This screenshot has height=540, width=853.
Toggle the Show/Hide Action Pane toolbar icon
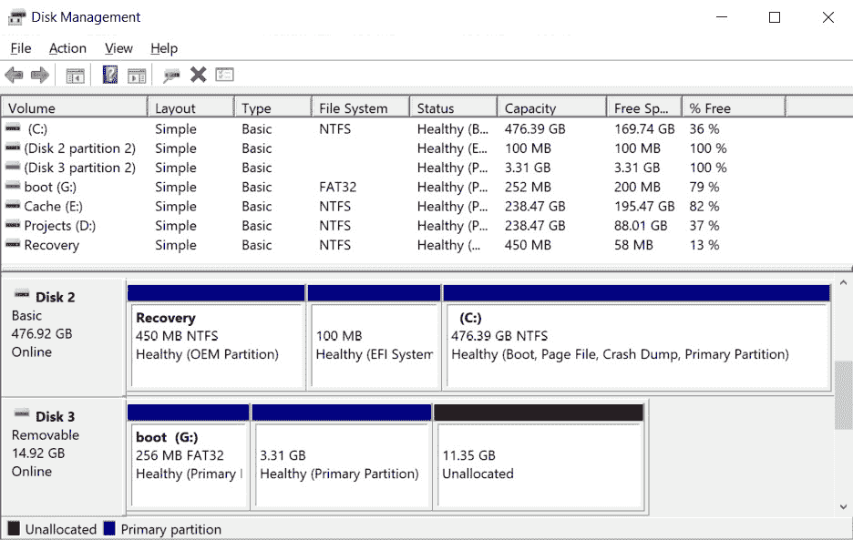[138, 75]
